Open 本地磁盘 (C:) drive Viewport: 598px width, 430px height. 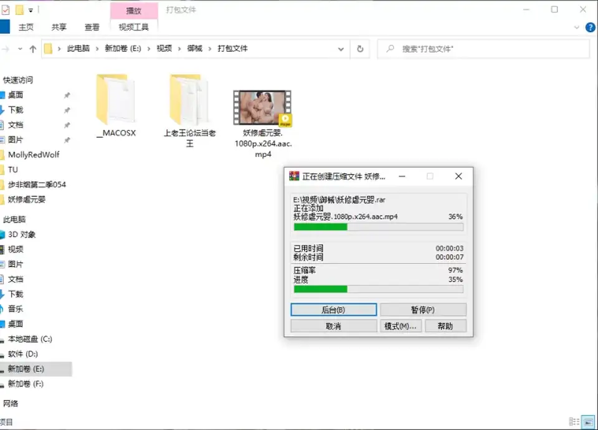[30, 339]
